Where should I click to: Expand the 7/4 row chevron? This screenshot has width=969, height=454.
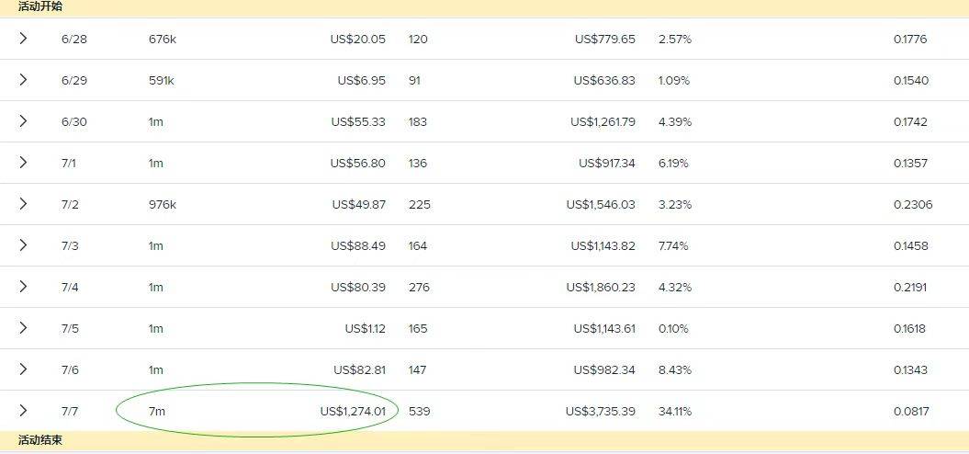click(24, 287)
